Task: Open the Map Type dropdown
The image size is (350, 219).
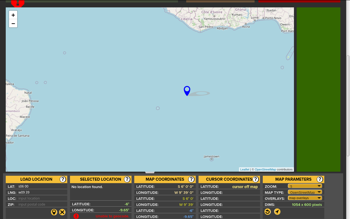Action: pyautogui.click(x=305, y=192)
